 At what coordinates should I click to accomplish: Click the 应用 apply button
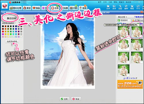click(64, 99)
